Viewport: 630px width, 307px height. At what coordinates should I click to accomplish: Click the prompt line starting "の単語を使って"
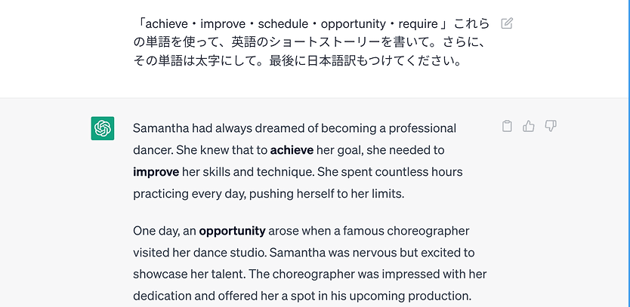311,42
